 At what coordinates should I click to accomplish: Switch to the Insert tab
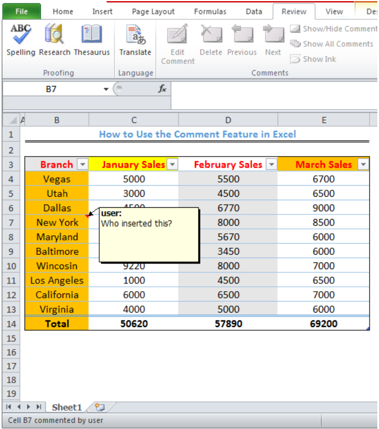click(103, 12)
